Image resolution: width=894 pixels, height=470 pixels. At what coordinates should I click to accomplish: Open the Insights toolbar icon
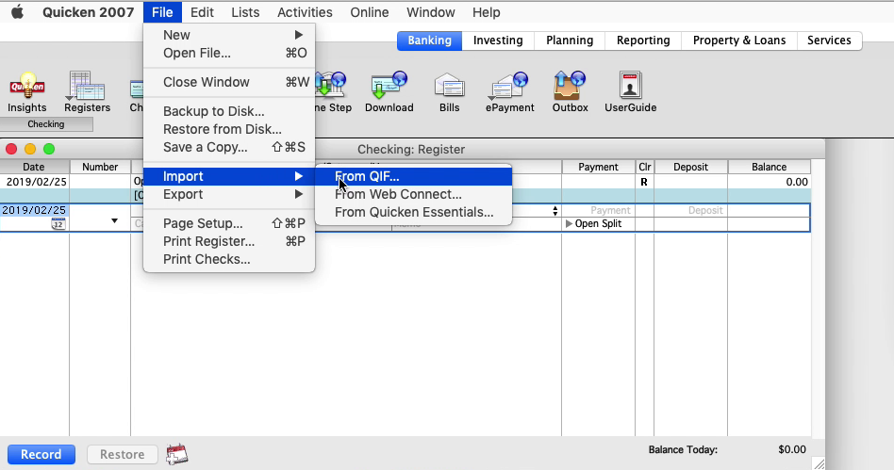coord(26,91)
